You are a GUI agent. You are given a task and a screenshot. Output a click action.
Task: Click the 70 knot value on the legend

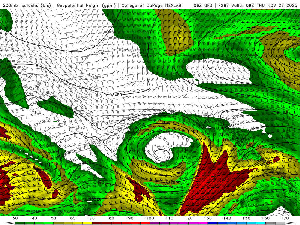pyautogui.click(x=92, y=218)
